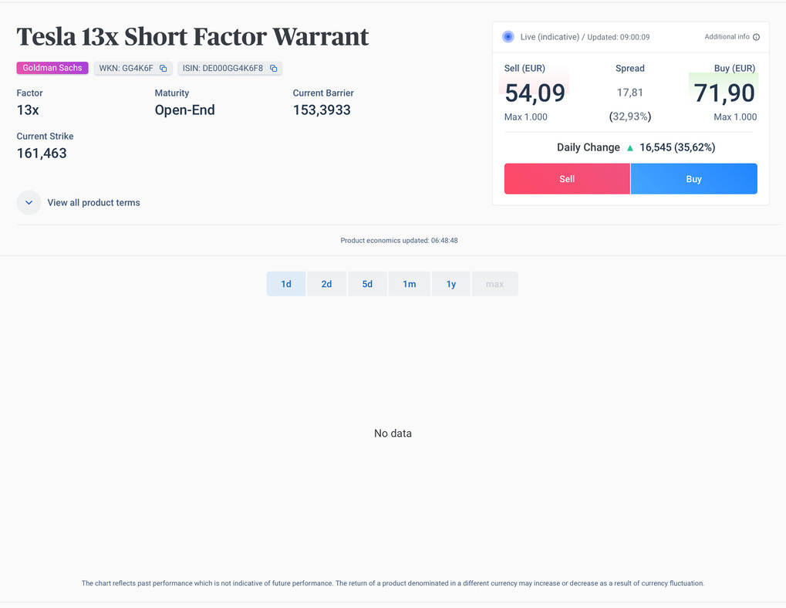Click the copy icon next to WKN
Image resolution: width=786 pixels, height=608 pixels.
point(163,69)
